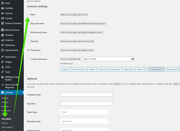
Task: Select the Custom Structure radio button
Action: (28, 59)
